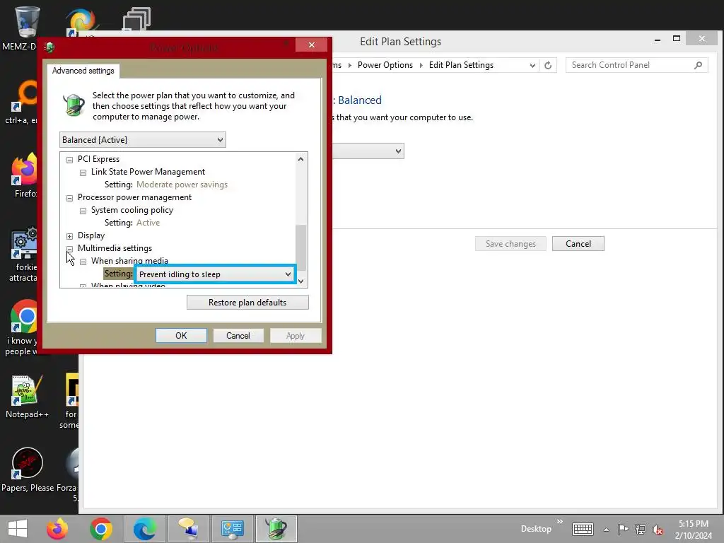Click the settings tree scroll up arrow
The image size is (724, 543).
coord(301,159)
